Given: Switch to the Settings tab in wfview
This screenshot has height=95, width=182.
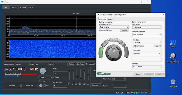Looking at the screenshot, I should tap(31, 7).
